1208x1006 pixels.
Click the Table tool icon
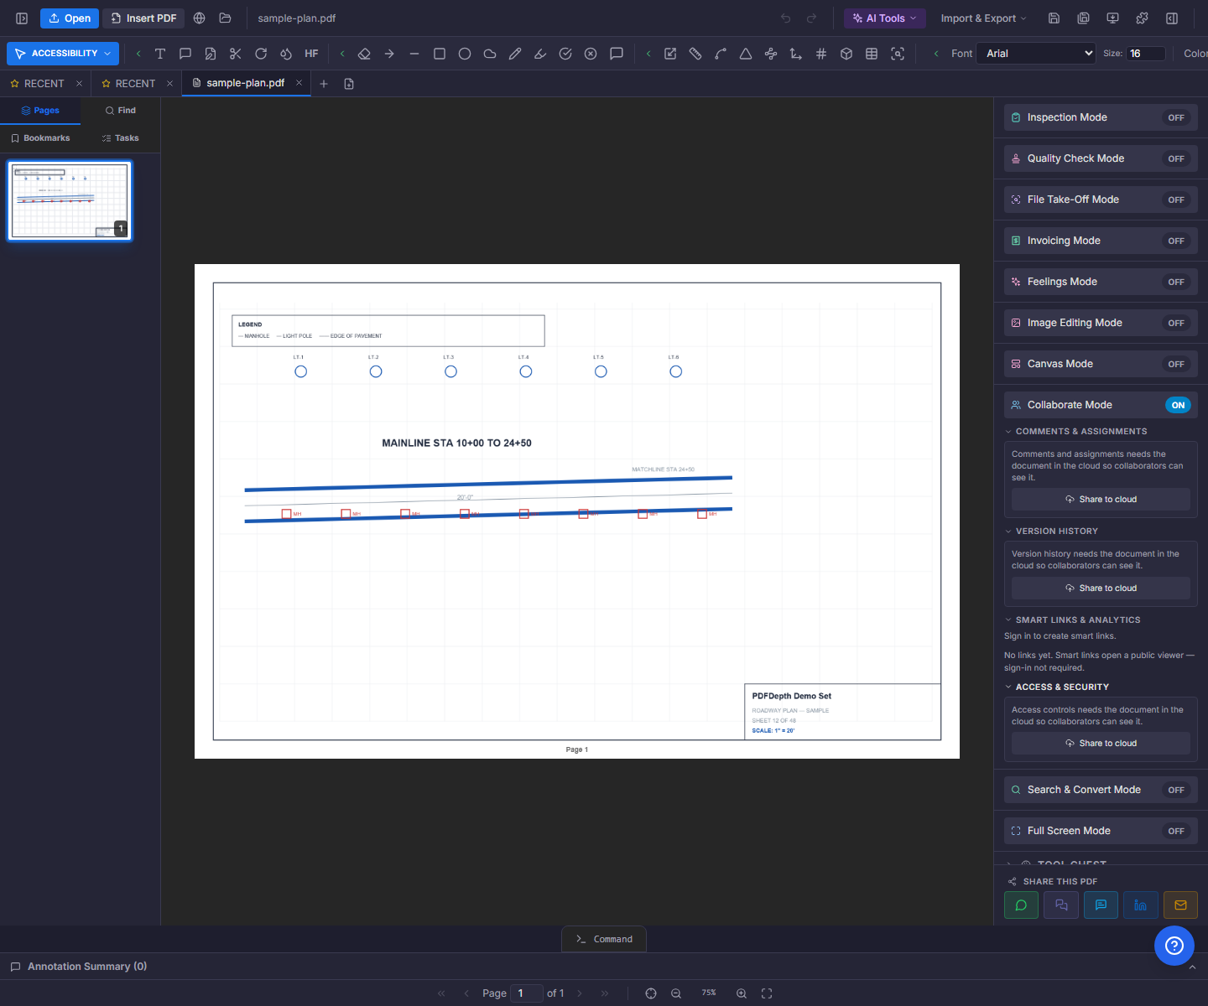[872, 54]
